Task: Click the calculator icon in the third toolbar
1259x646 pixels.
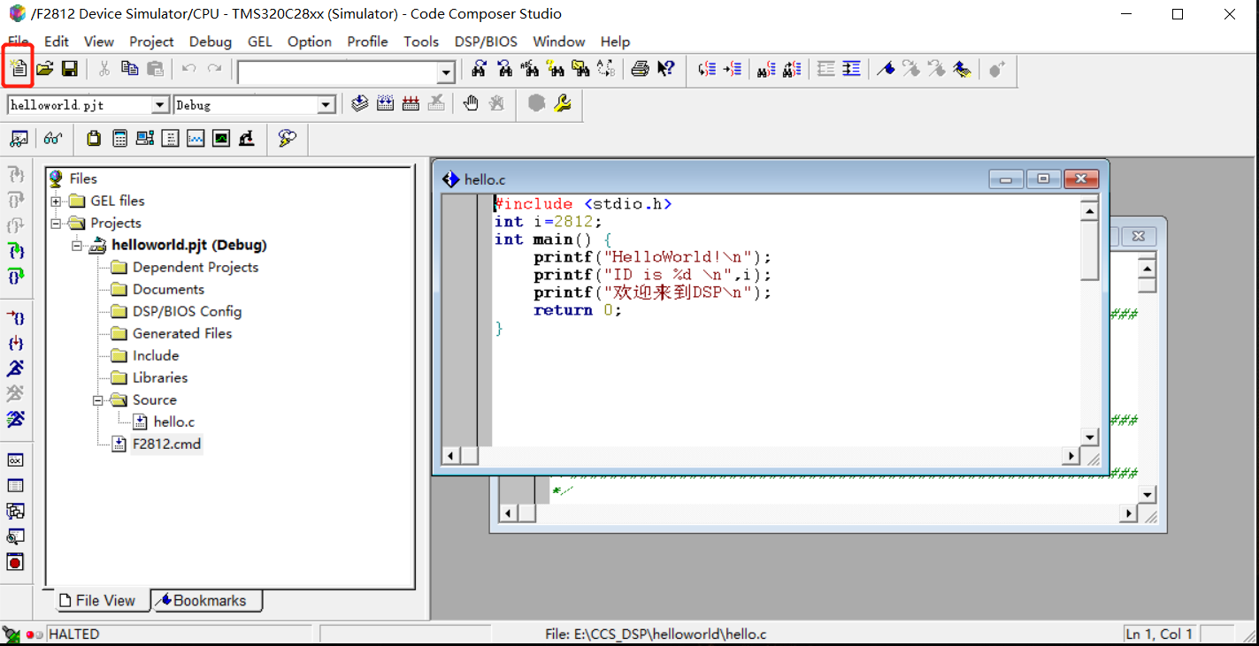Action: click(x=119, y=139)
